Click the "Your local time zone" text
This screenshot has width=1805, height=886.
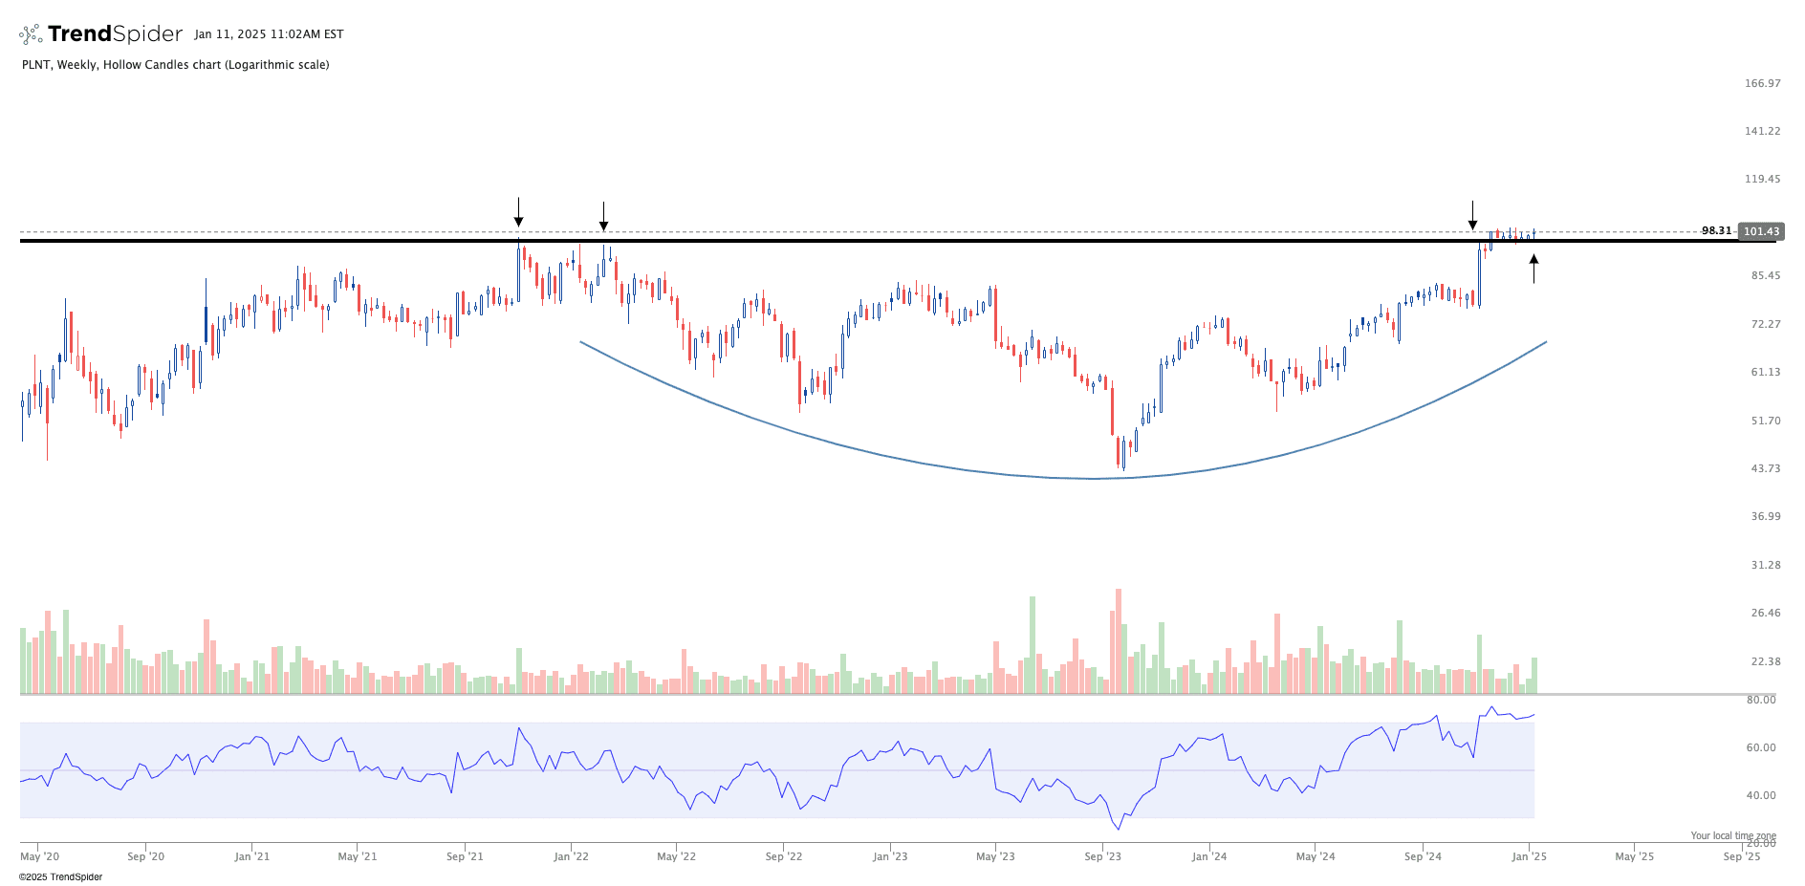point(1732,835)
